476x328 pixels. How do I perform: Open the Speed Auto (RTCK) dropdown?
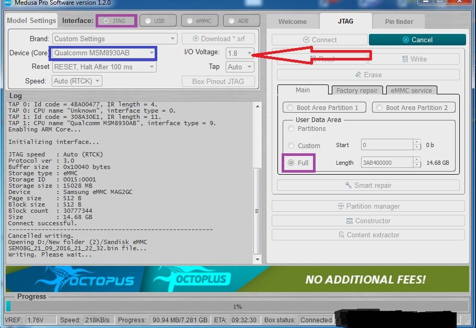[77, 81]
